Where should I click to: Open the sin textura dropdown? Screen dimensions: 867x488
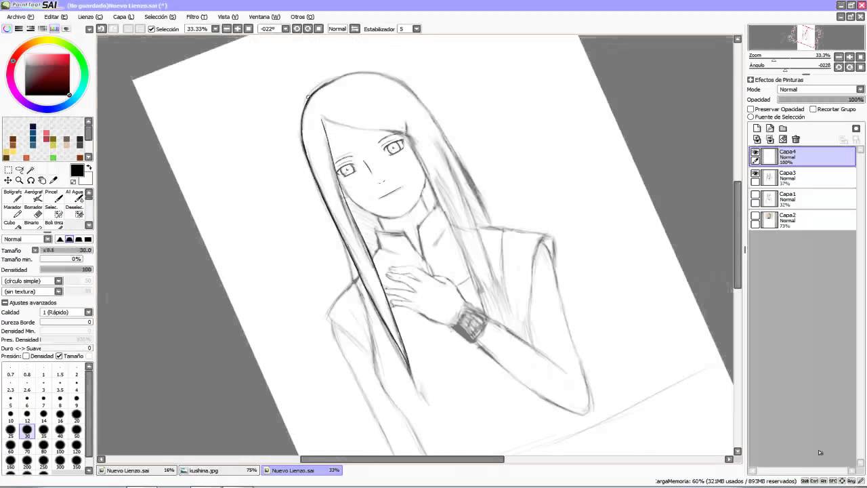33,291
